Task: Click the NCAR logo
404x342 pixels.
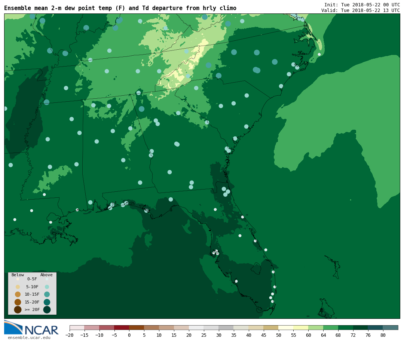Action: point(31,327)
